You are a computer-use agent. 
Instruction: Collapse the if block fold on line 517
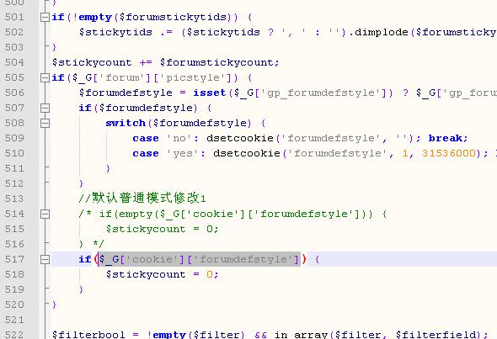tap(45, 260)
